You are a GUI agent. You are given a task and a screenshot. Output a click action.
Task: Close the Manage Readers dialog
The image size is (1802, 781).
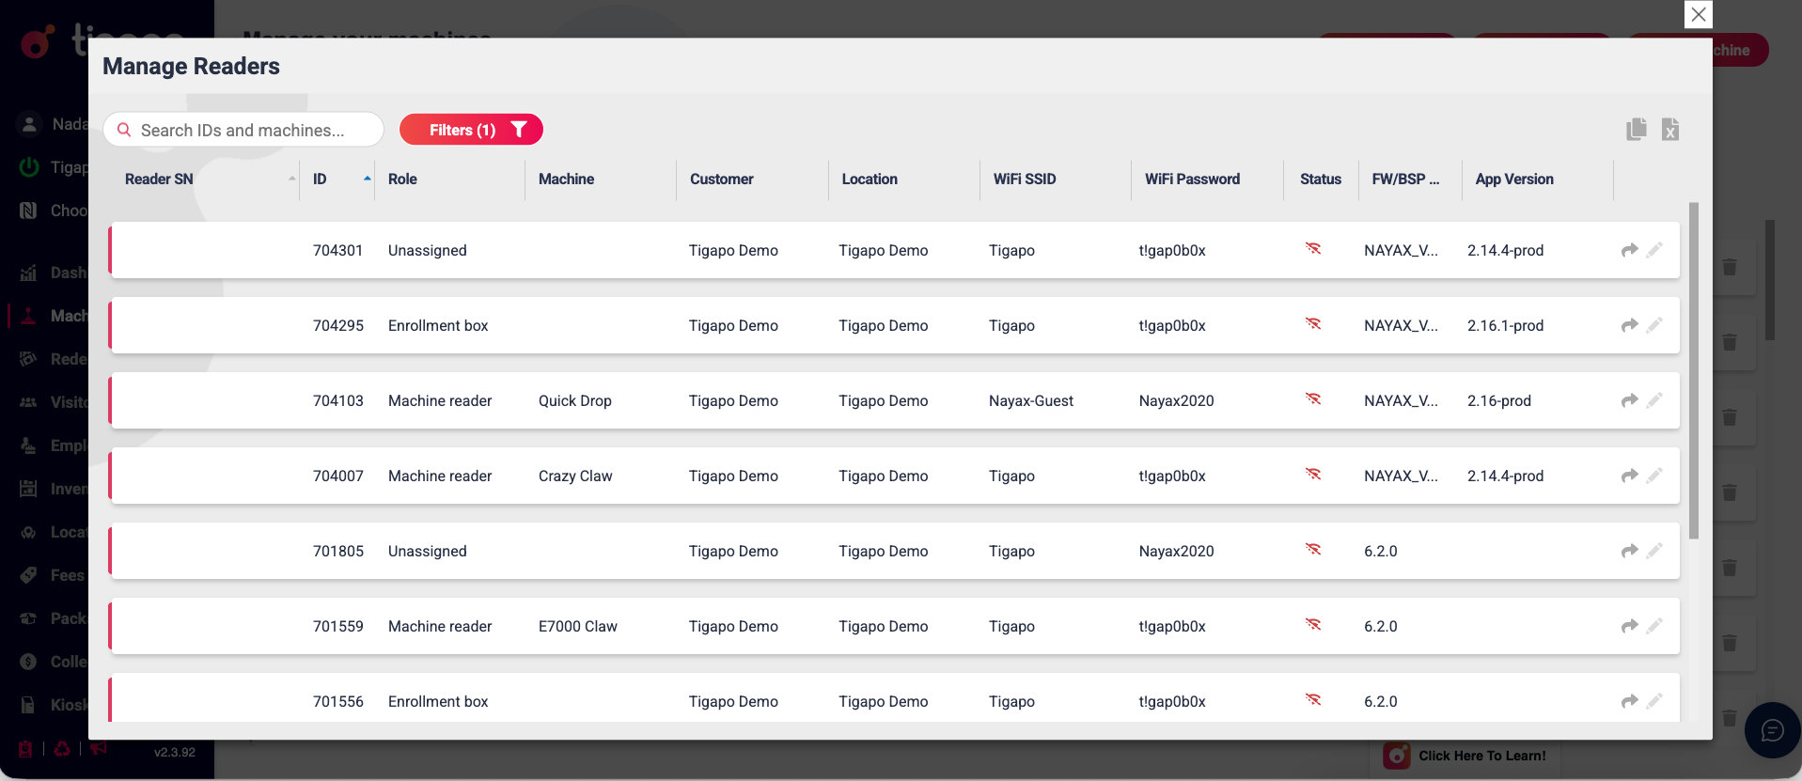(1698, 15)
